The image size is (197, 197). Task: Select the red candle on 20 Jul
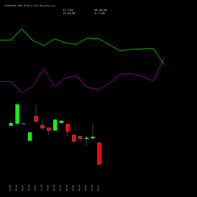click(68, 128)
